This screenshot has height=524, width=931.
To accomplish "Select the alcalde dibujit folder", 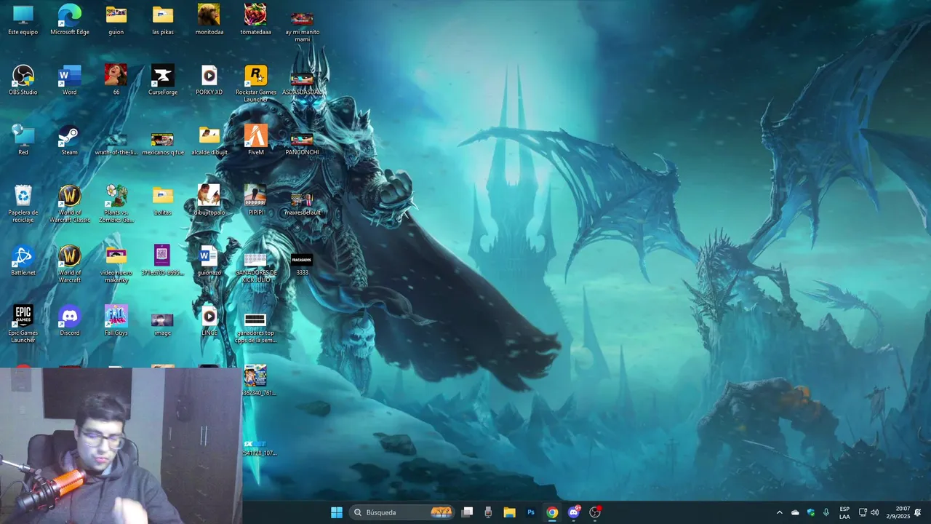I will 209,140.
